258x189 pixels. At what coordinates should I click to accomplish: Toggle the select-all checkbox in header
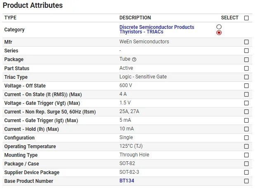[246, 18]
